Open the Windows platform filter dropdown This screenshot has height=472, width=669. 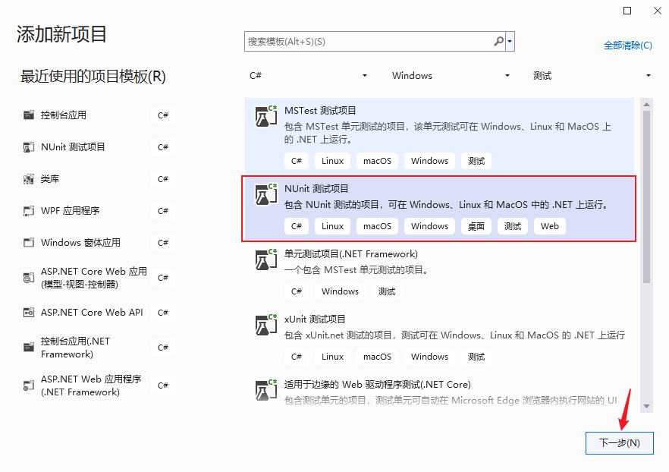pyautogui.click(x=451, y=76)
